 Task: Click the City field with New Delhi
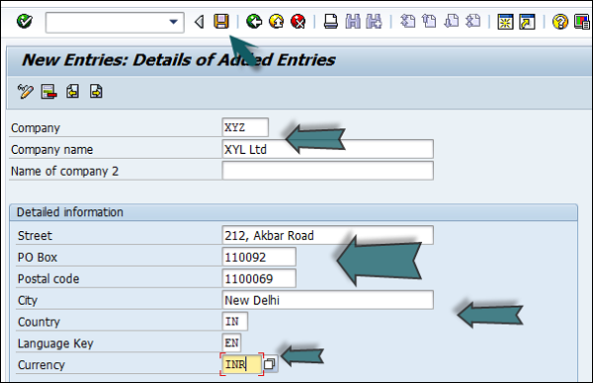point(328,300)
